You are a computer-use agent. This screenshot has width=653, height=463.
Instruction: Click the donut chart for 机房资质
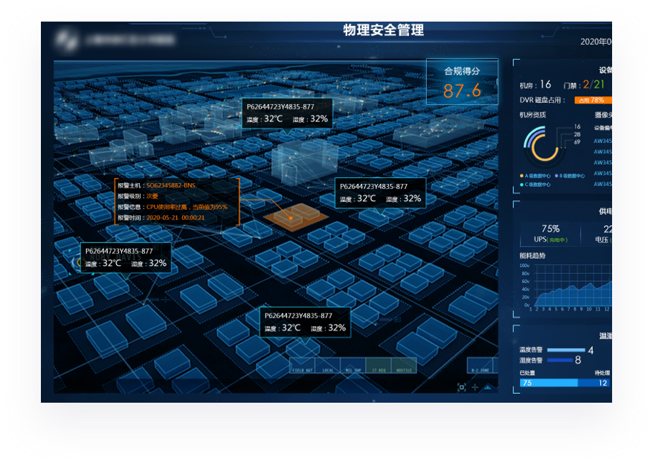pyautogui.click(x=544, y=144)
